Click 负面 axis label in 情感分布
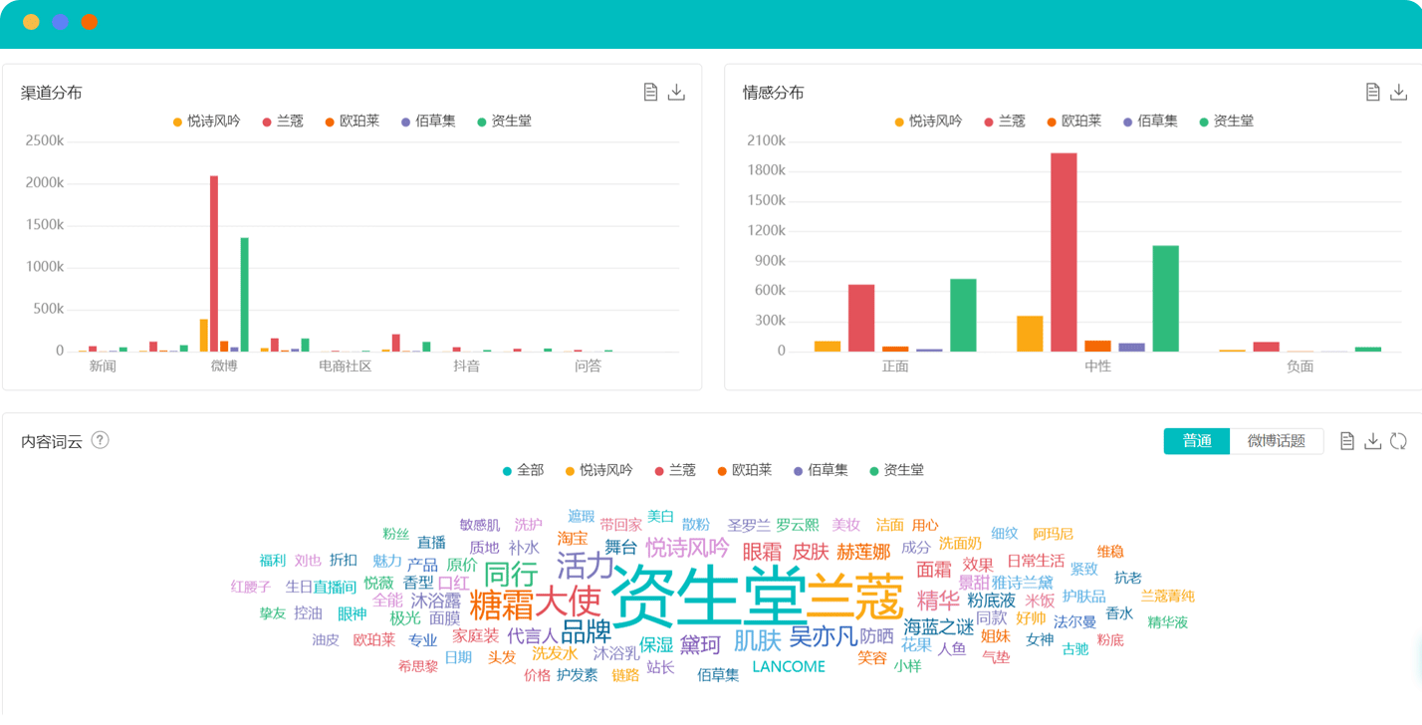1422x725 pixels. 1300,365
